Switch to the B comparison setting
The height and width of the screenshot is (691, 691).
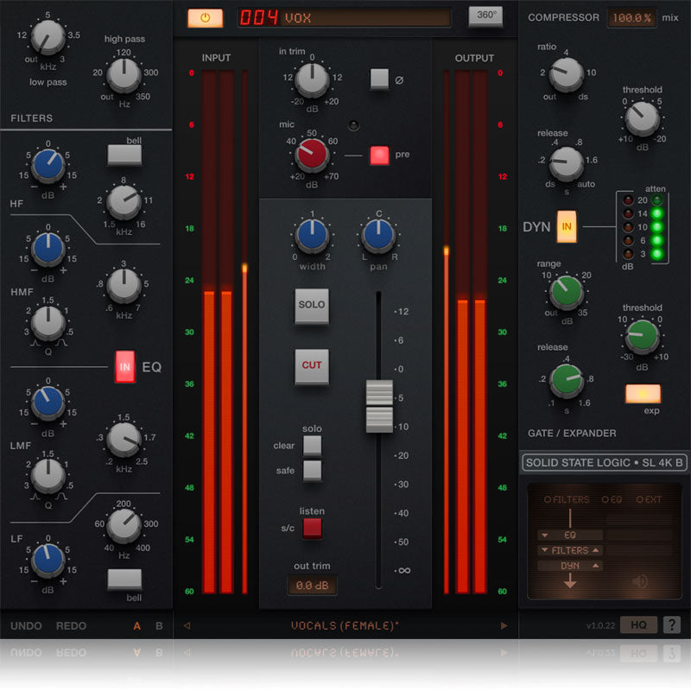pyautogui.click(x=159, y=625)
